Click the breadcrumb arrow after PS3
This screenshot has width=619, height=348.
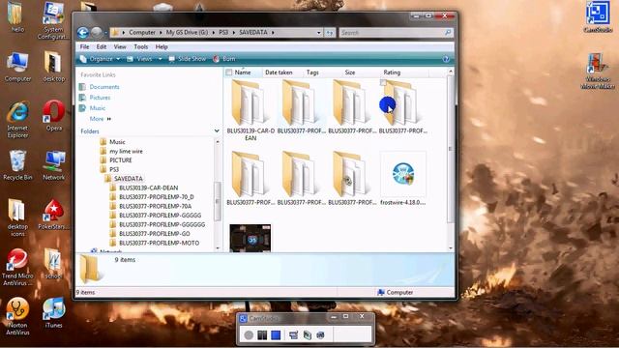click(x=233, y=32)
